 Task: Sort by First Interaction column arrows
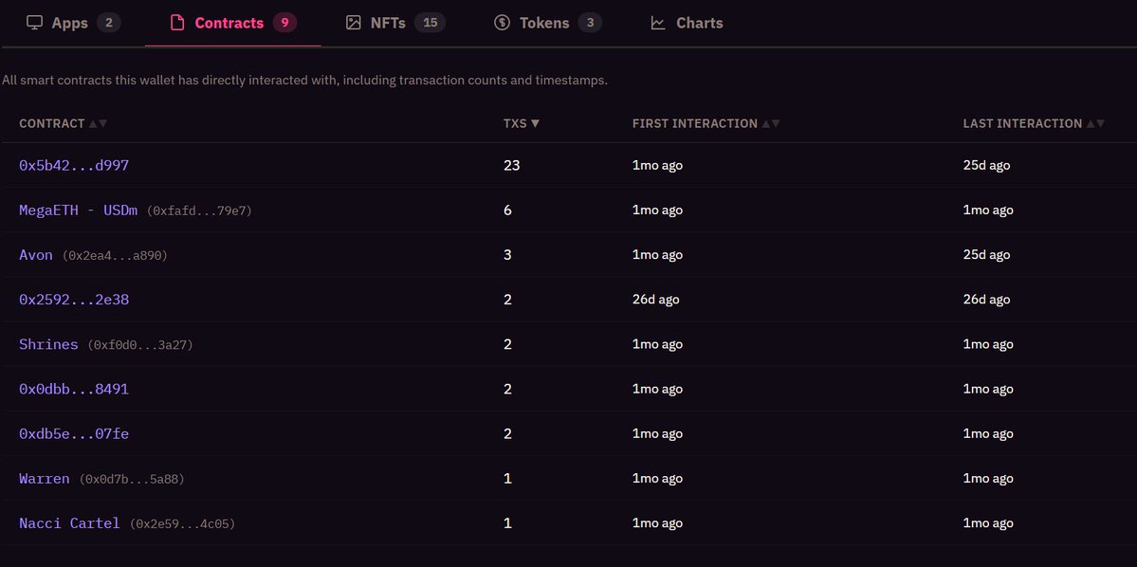(771, 124)
